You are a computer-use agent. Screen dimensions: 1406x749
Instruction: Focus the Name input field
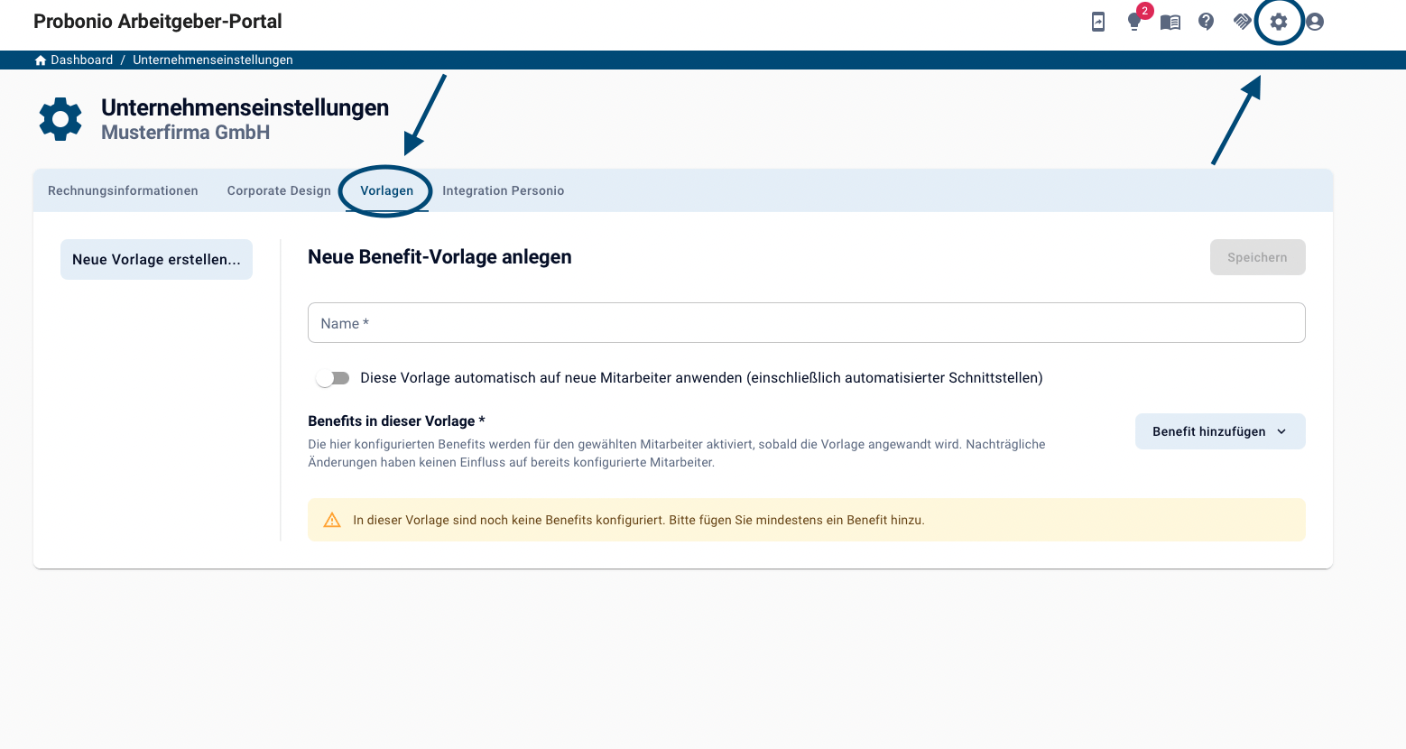tap(806, 323)
